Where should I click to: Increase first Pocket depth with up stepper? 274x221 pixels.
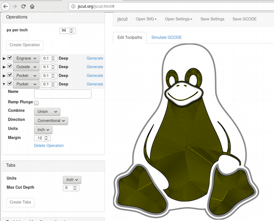pyautogui.click(x=53, y=74)
